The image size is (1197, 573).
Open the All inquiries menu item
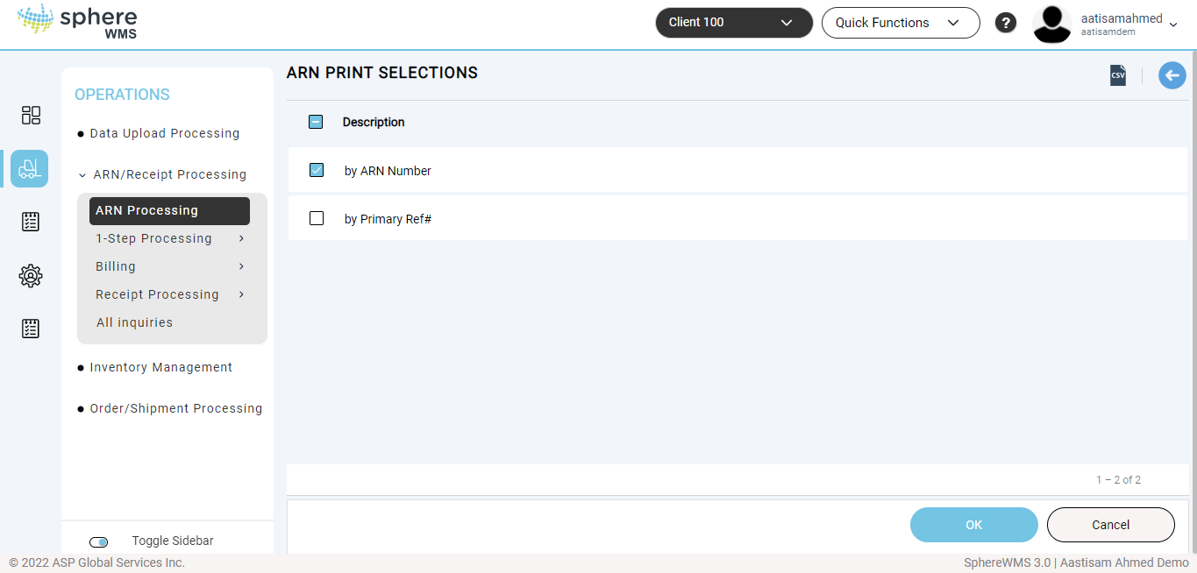click(134, 322)
